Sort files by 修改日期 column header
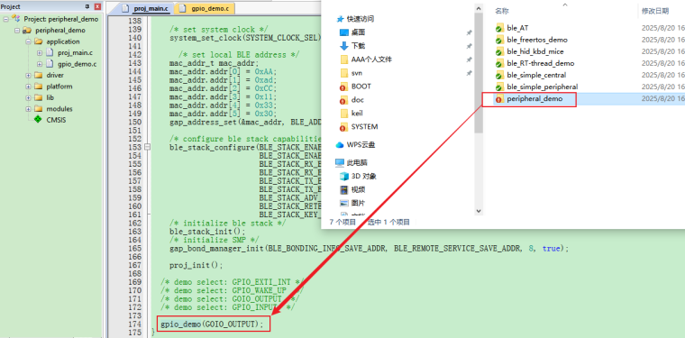The image size is (685, 338). [x=655, y=11]
